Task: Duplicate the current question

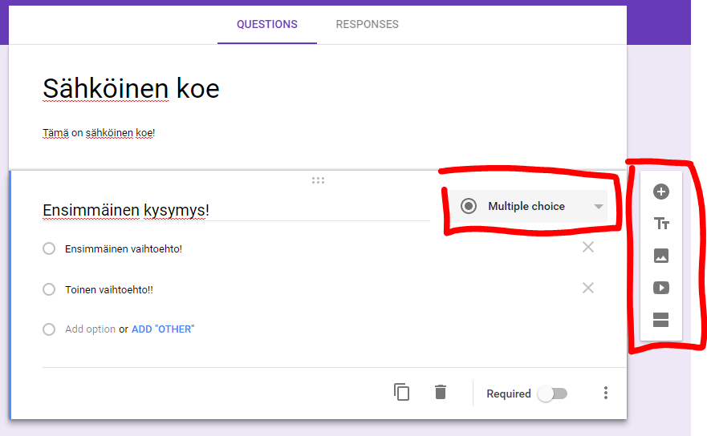Action: tap(402, 392)
